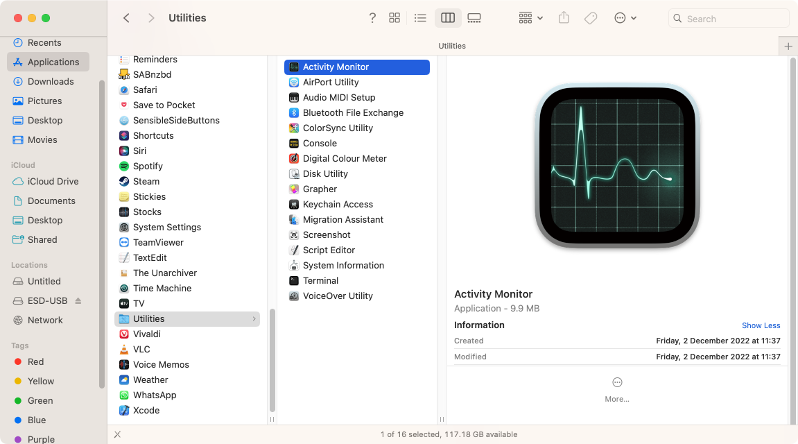Select the WhatsApp app icon
The image size is (798, 444).
124,395
